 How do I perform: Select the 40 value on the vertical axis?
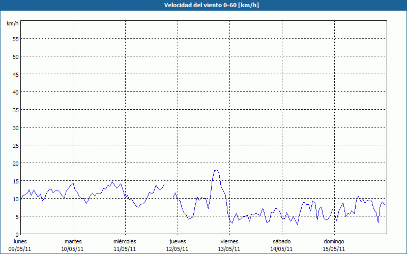[15, 92]
